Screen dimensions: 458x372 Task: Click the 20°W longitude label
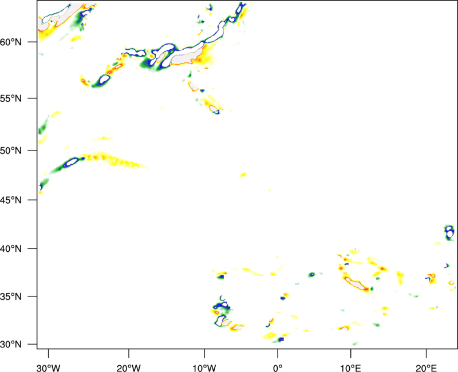coord(129,368)
